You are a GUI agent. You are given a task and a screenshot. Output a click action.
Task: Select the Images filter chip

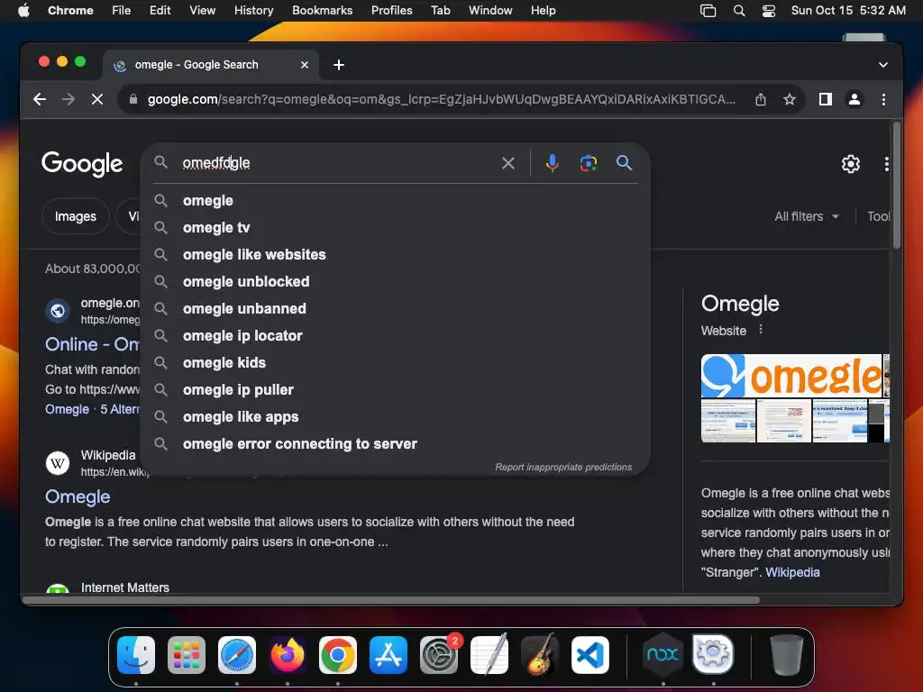(x=76, y=216)
